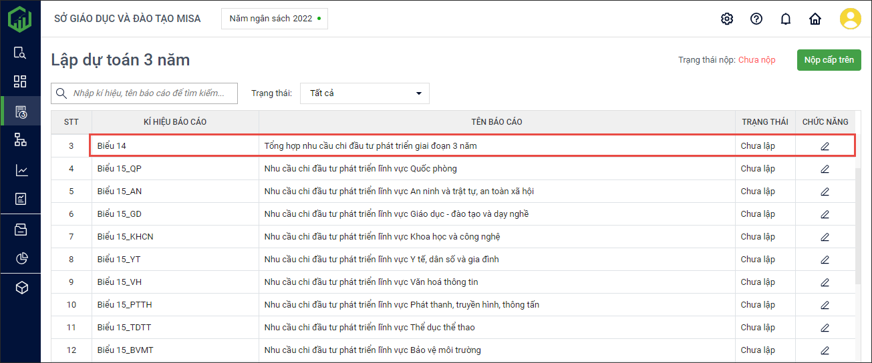Screen dimensions: 872x363
Task: Open settings via the gear icon
Action: pos(727,19)
